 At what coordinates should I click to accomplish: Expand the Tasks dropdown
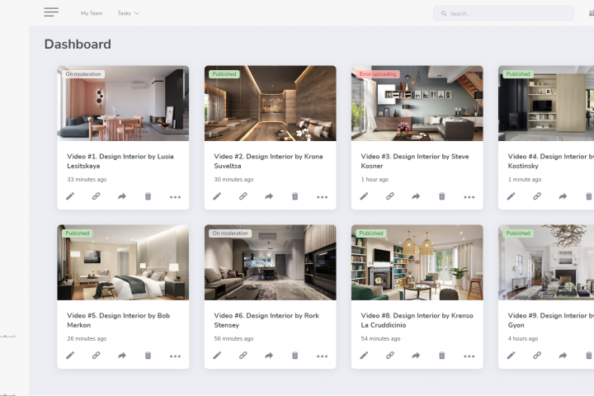[128, 13]
